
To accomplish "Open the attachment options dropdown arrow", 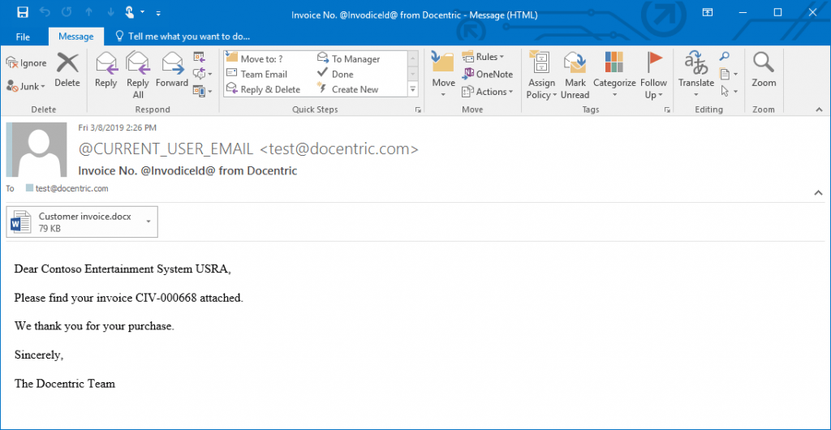I will (x=149, y=221).
